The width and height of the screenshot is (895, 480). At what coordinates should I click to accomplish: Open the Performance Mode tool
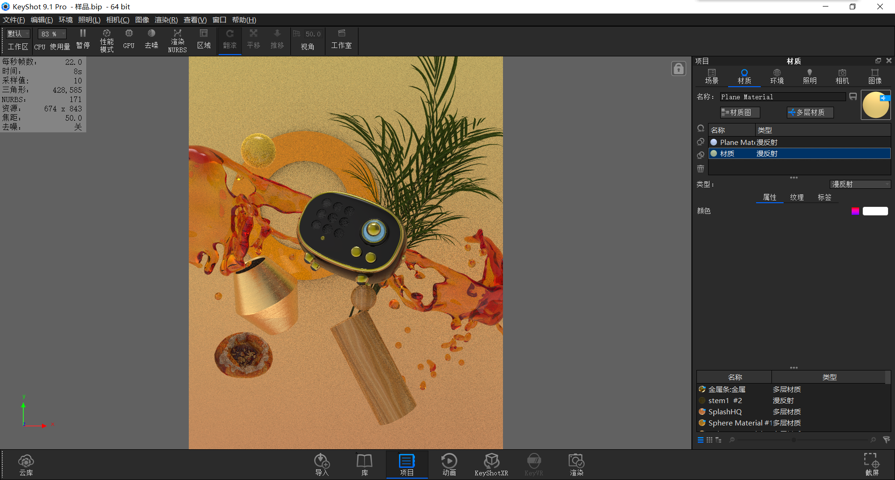(x=106, y=40)
